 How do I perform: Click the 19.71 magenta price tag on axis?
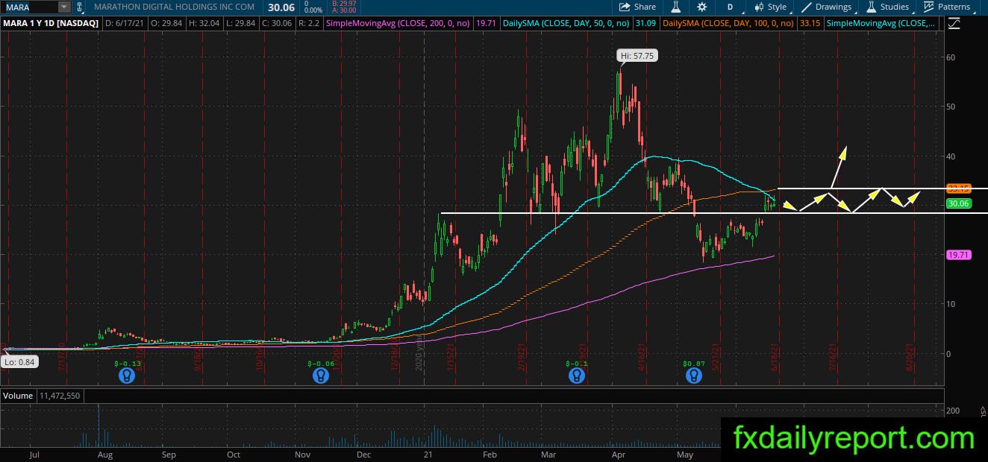957,255
